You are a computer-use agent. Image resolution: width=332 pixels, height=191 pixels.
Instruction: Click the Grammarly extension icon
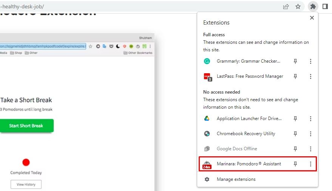click(x=207, y=61)
